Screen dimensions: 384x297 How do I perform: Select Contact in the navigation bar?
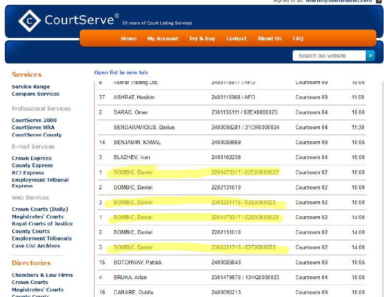[x=236, y=38]
